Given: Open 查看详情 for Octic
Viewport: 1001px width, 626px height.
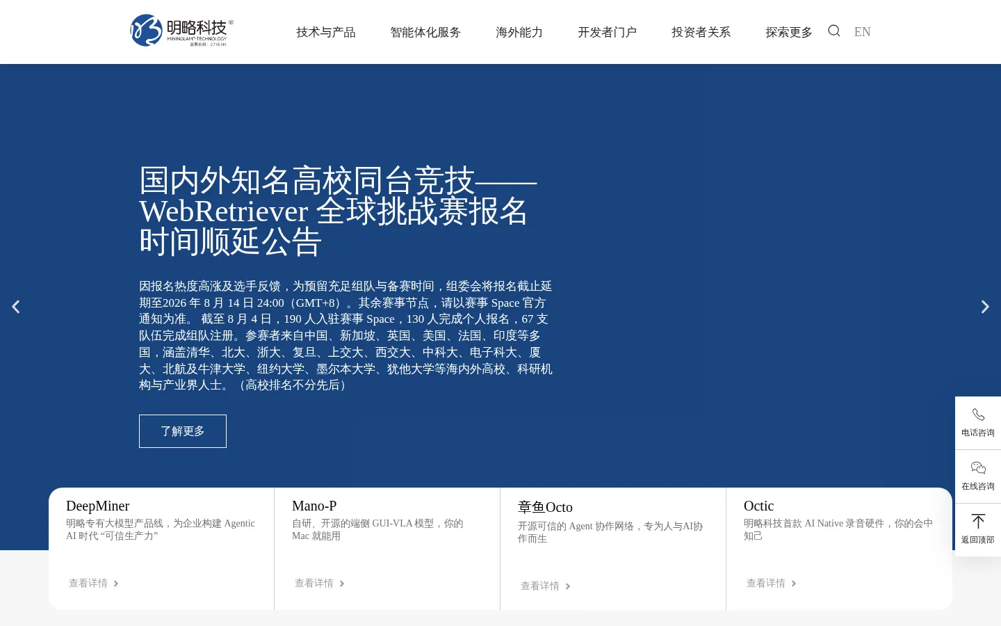Looking at the screenshot, I should [766, 584].
